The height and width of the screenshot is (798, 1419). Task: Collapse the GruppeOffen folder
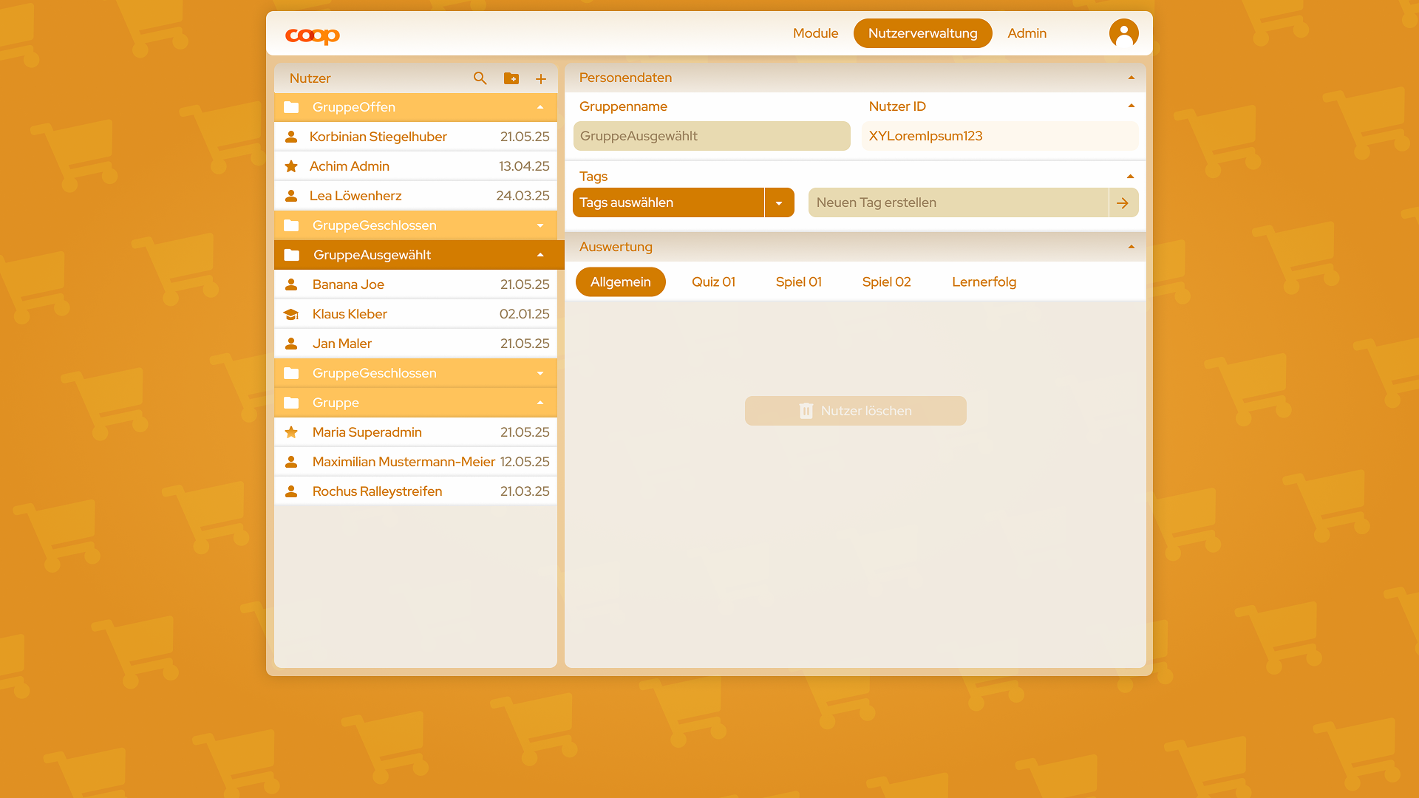click(x=540, y=107)
